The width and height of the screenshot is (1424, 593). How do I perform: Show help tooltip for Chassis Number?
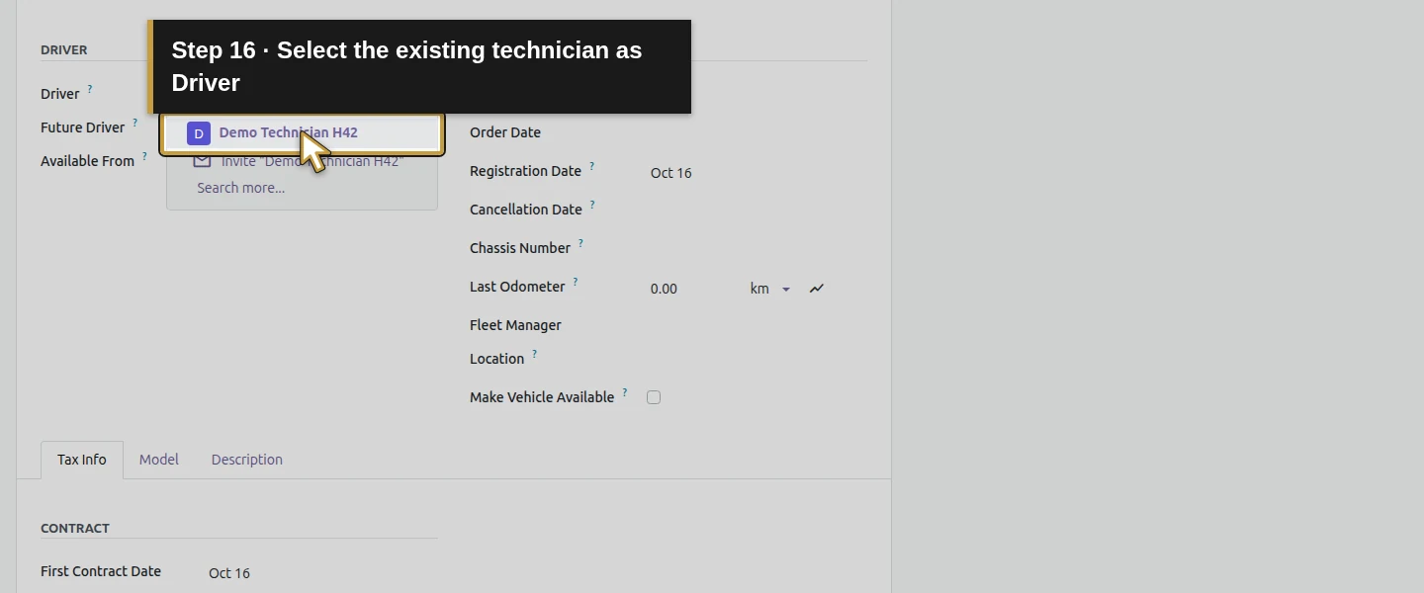point(580,242)
